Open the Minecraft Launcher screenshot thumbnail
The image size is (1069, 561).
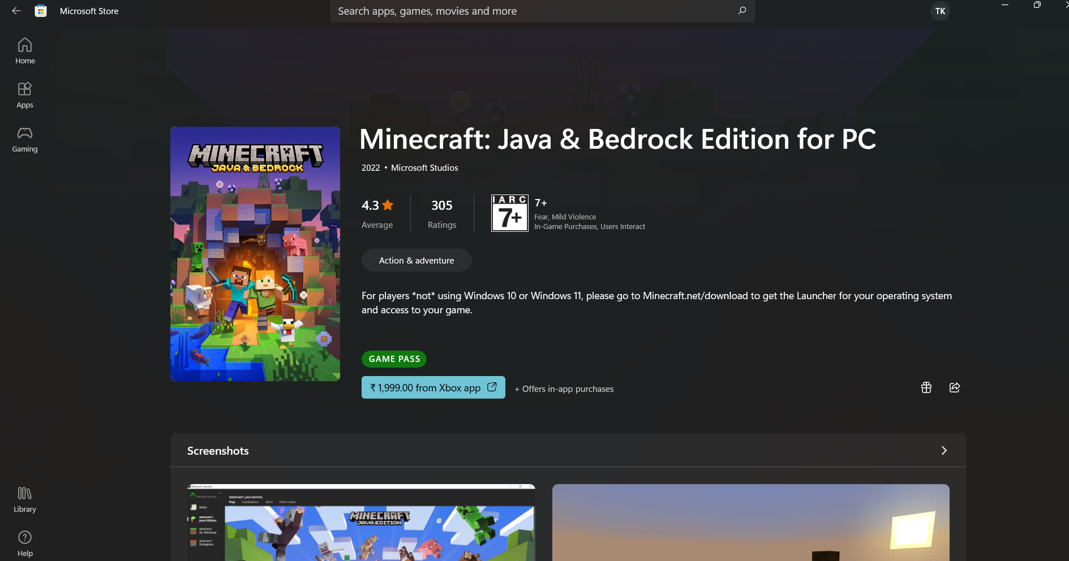point(361,523)
